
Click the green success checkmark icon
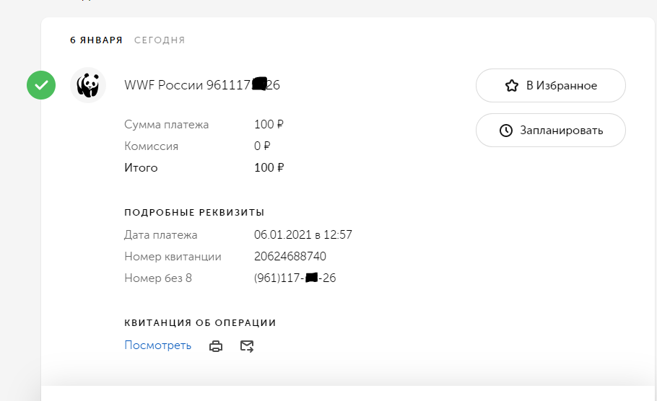(x=41, y=85)
